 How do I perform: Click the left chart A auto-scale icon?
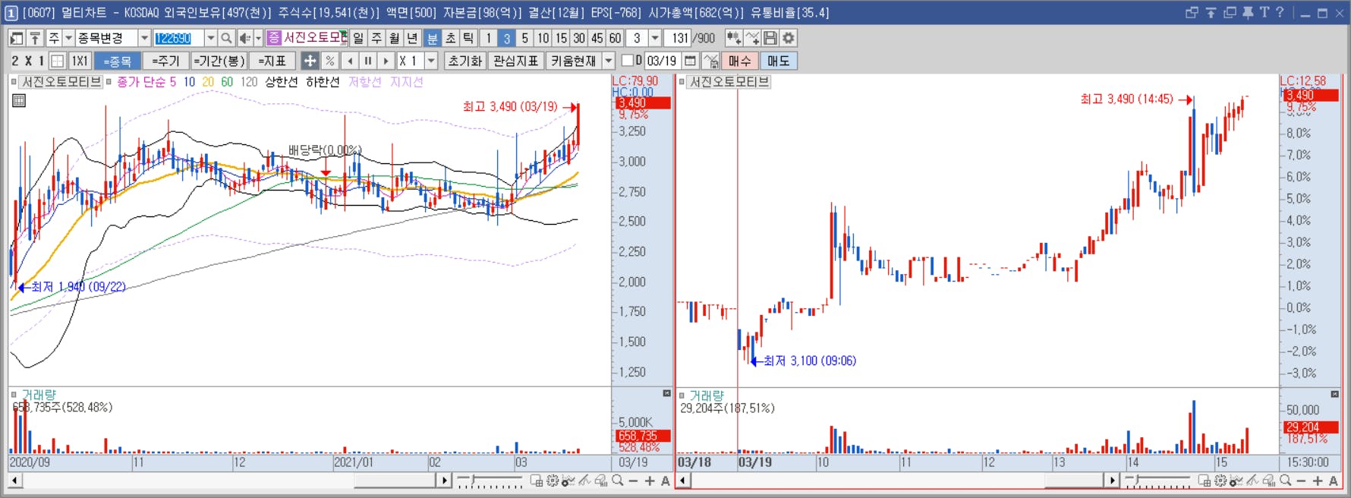point(666,481)
